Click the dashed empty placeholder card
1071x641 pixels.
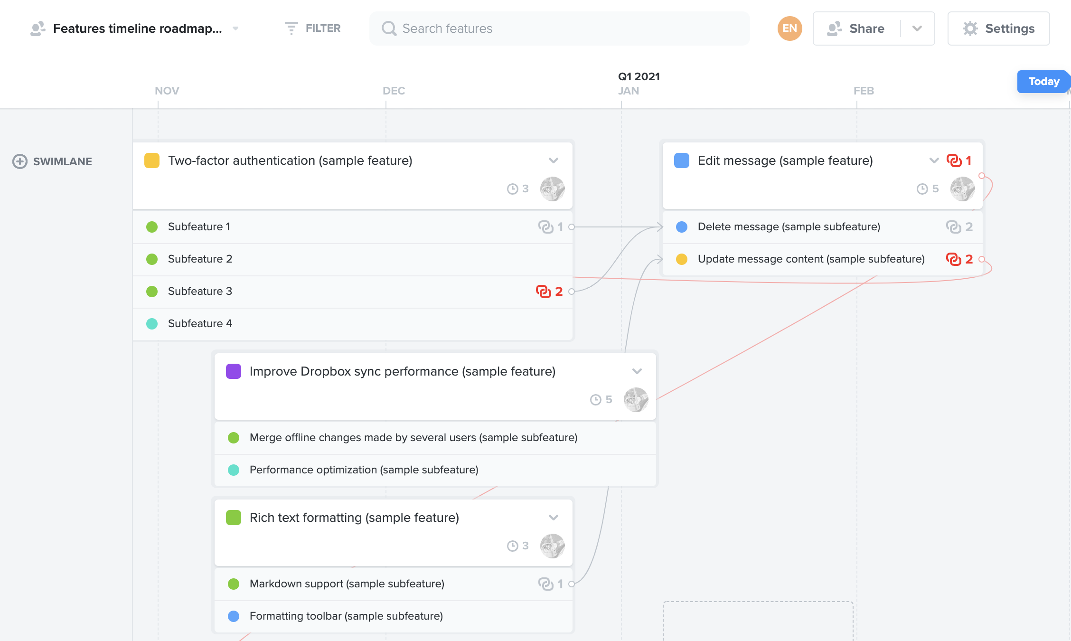(758, 621)
